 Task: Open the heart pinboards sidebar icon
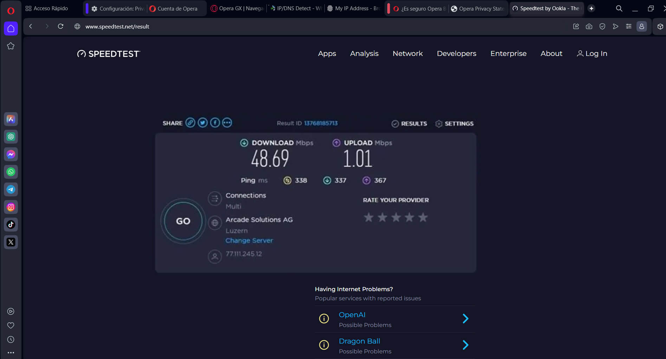(x=11, y=326)
